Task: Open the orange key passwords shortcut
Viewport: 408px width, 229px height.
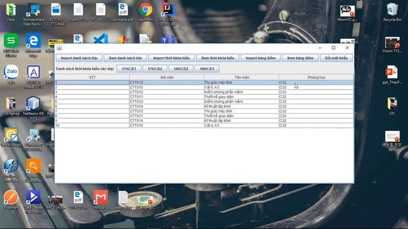Action: click(x=33, y=170)
